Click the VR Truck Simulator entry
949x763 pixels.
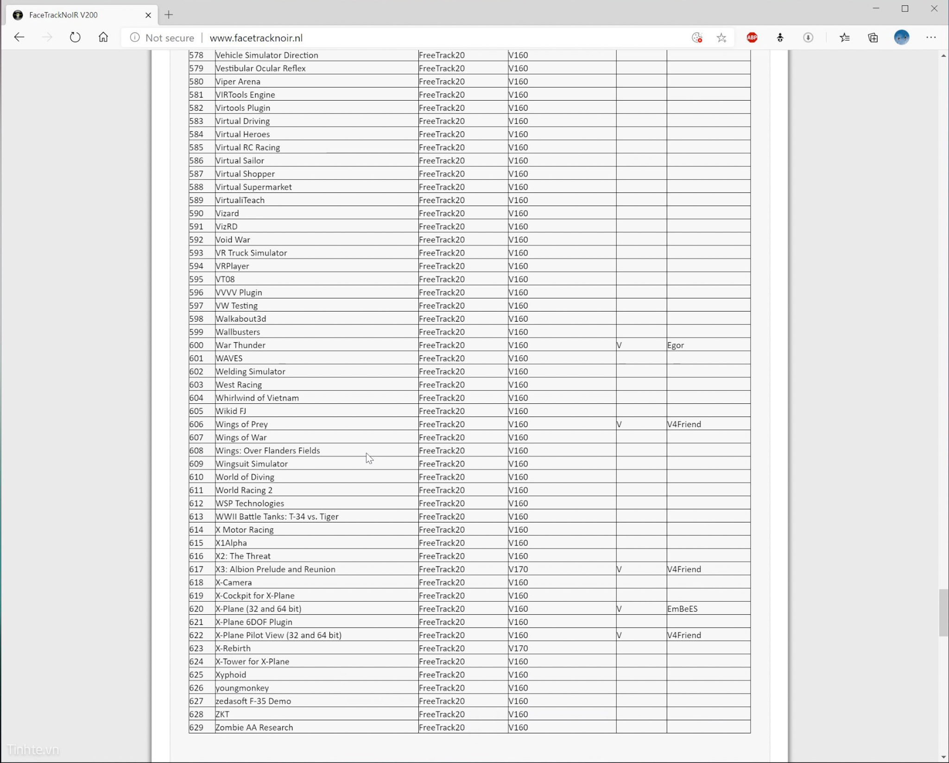pos(251,253)
